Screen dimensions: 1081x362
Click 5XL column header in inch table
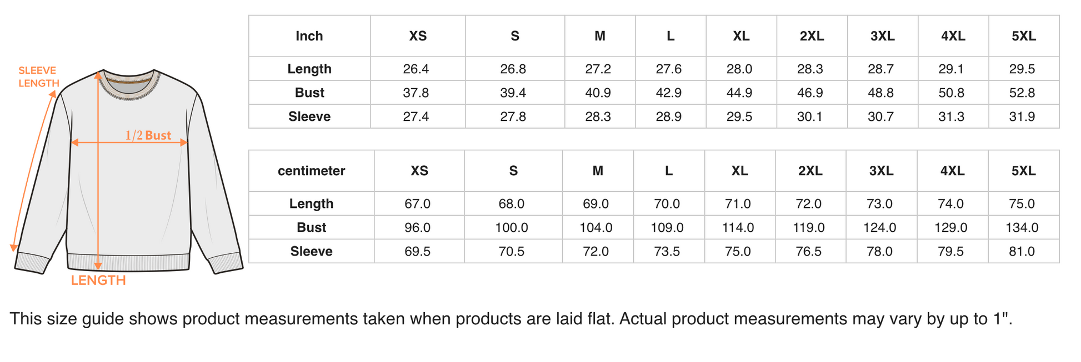(1024, 36)
